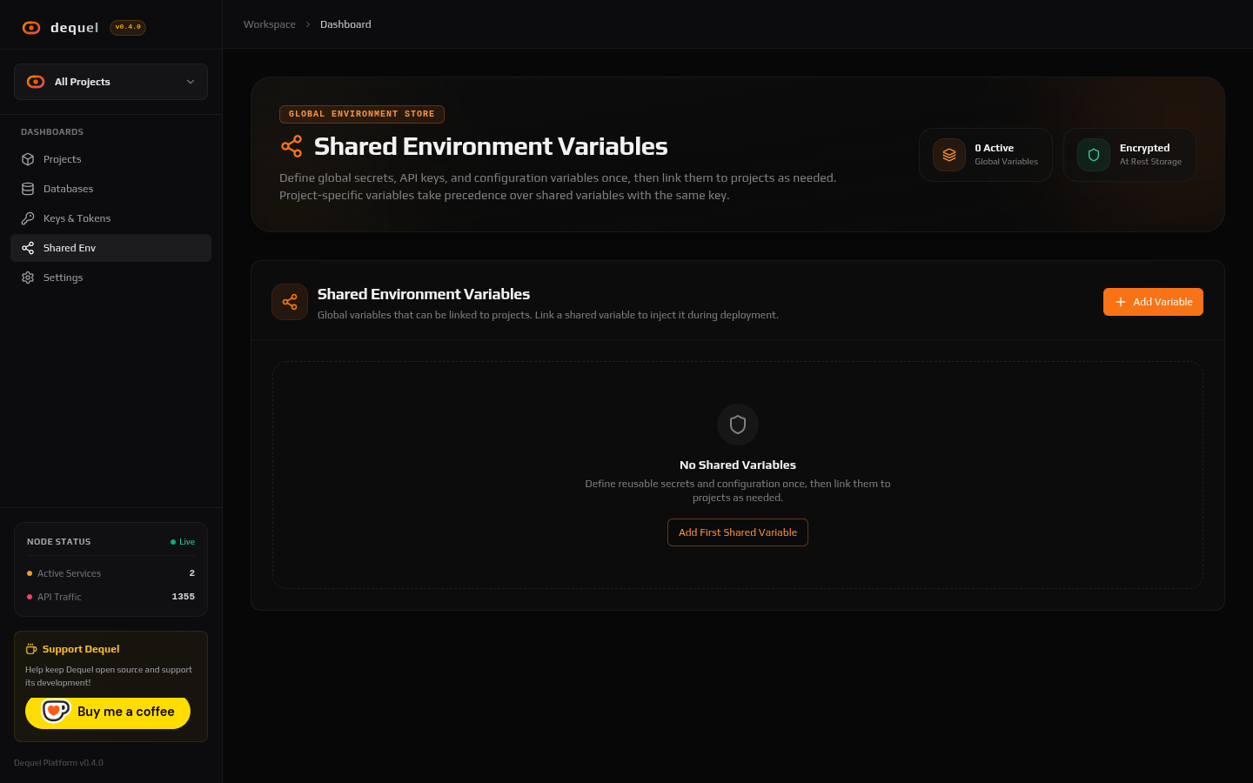1253x783 pixels.
Task: Click the Projects cube icon
Action: [28, 159]
